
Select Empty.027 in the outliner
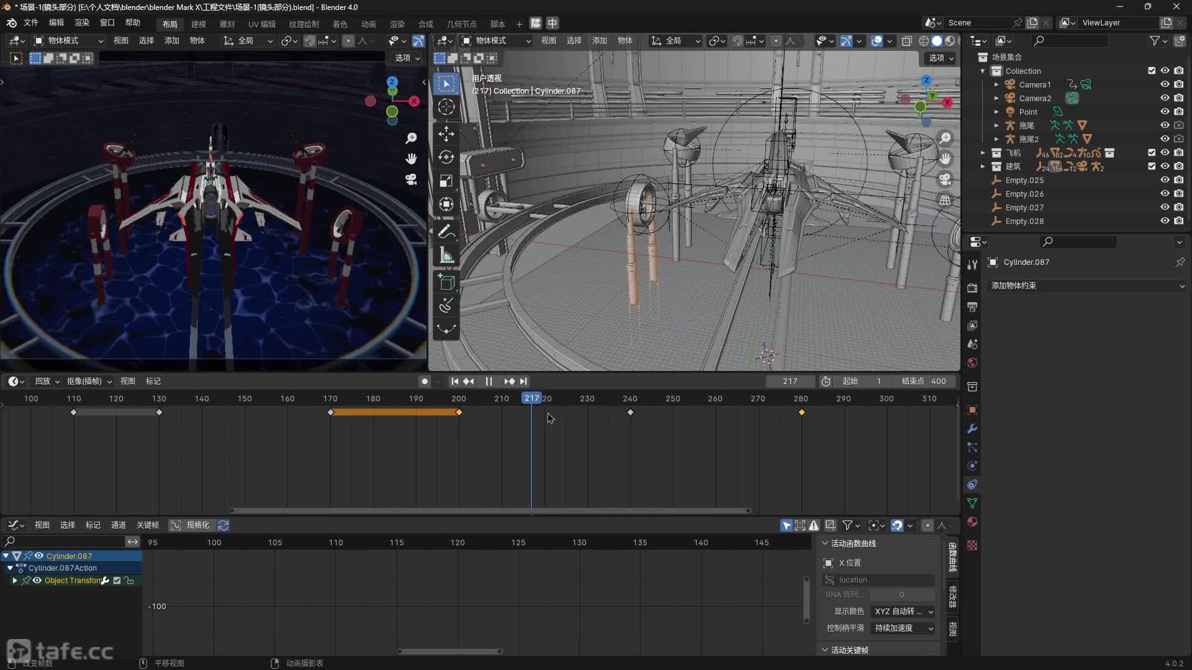click(1024, 208)
